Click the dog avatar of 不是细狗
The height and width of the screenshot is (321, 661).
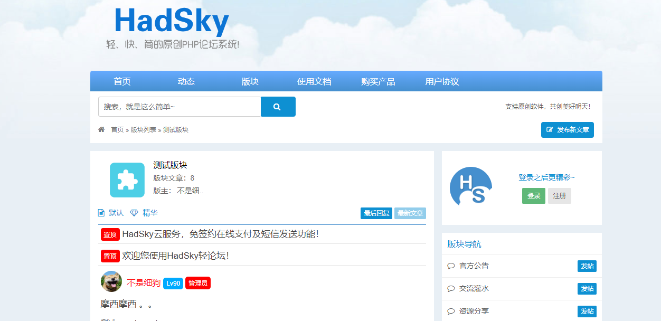111,282
